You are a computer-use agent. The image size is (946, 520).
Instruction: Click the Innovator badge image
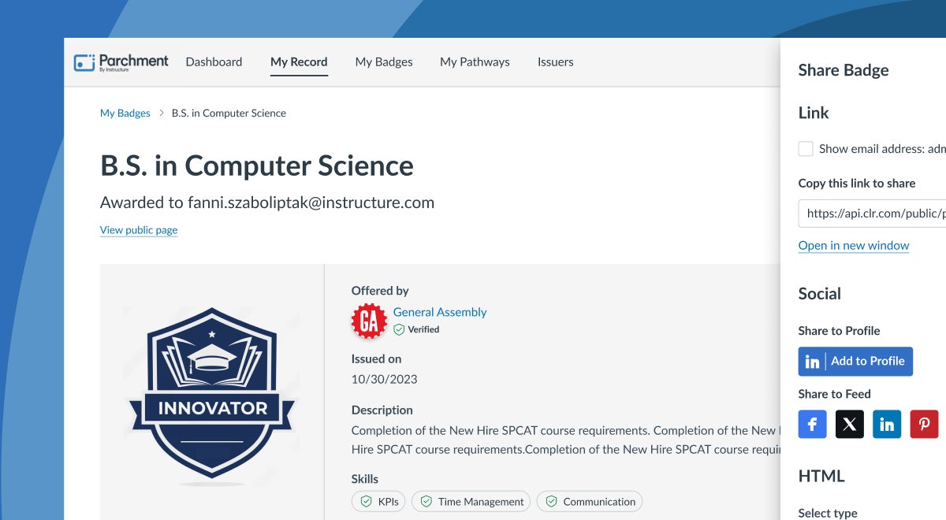[210, 394]
